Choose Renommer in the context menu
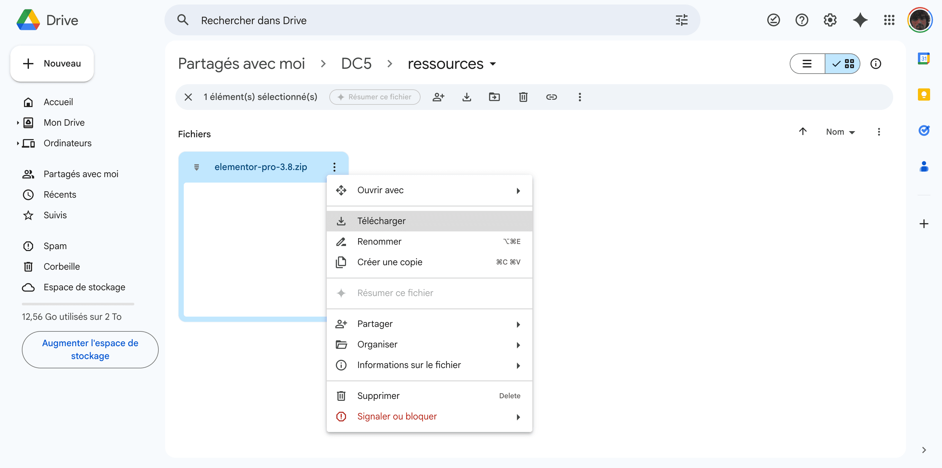 click(x=429, y=241)
